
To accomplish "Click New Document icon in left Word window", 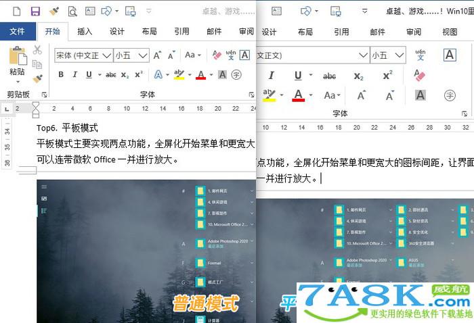I will (17, 11).
